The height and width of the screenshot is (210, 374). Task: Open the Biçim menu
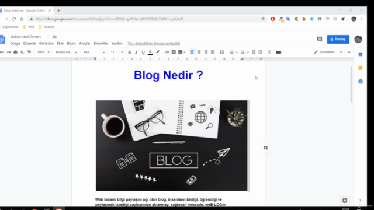(71, 43)
